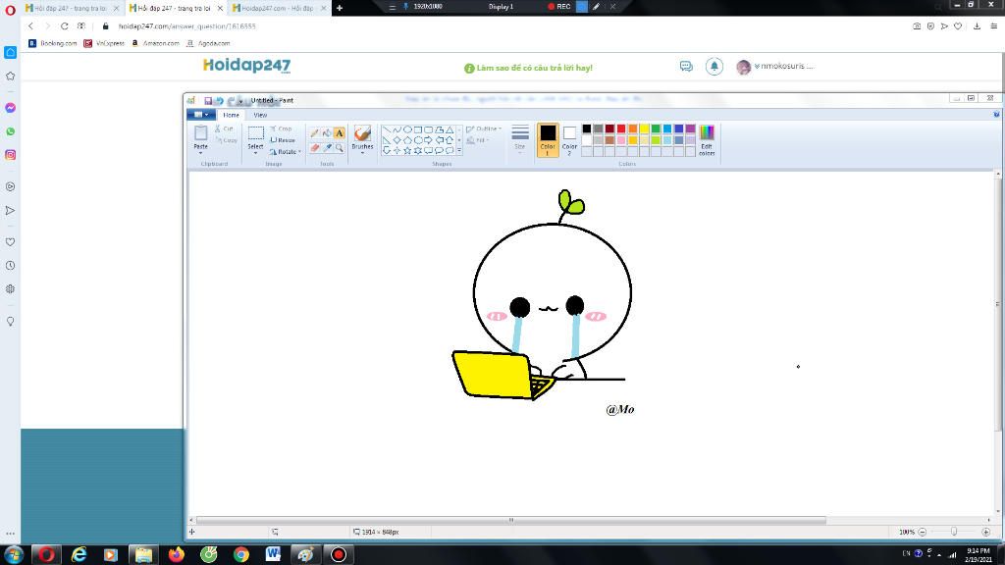Select the Text tool (A icon)
1005x565 pixels.
pos(339,133)
